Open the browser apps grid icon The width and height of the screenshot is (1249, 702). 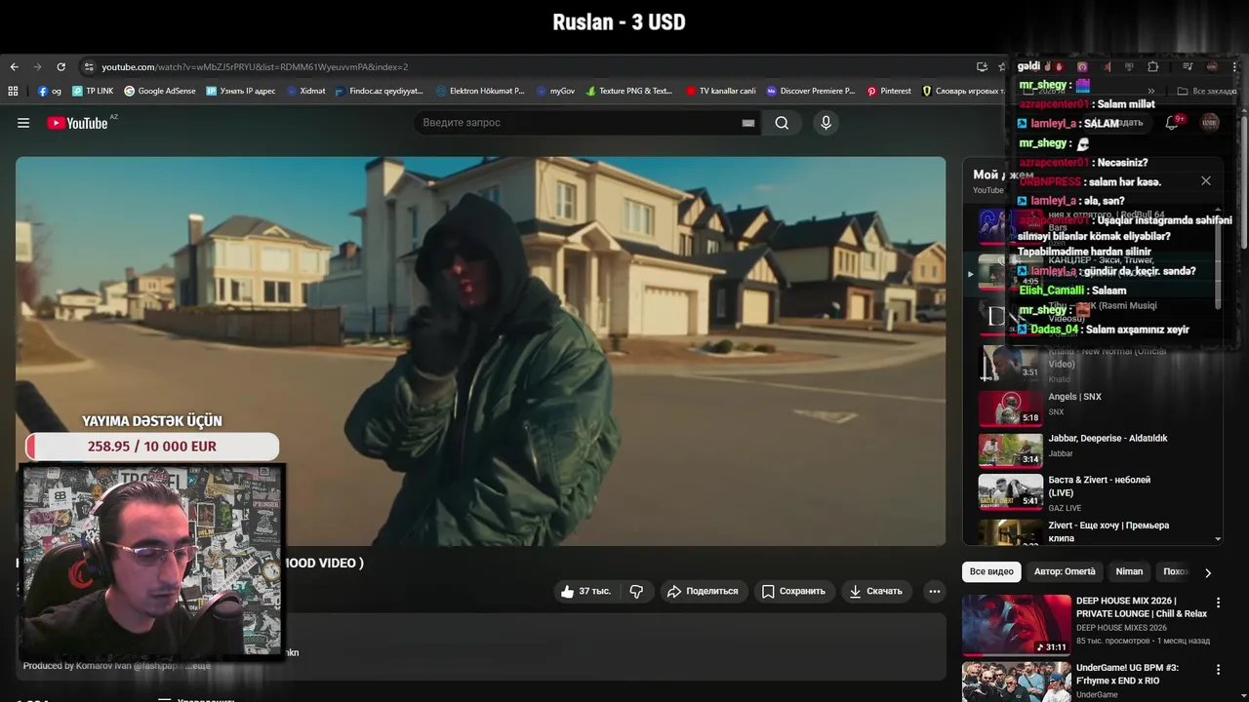tap(13, 91)
